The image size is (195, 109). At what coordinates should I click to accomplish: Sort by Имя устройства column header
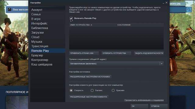93,25
